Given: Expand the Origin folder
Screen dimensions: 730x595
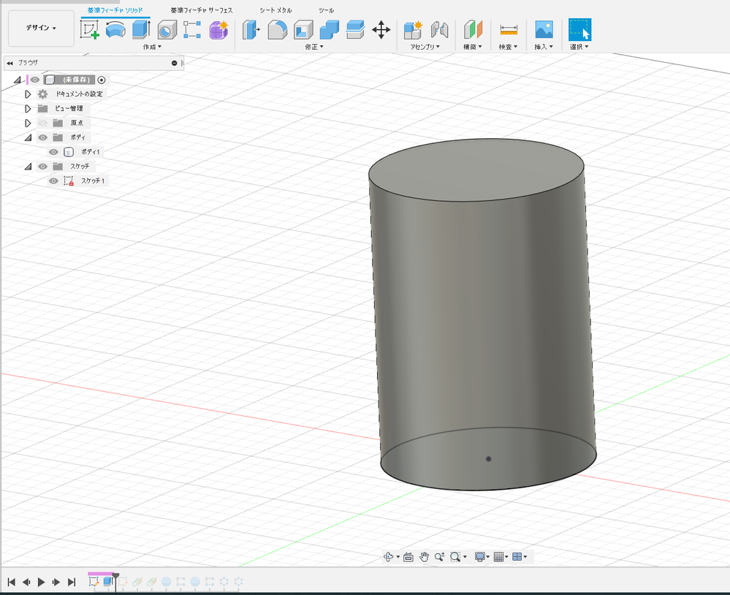Looking at the screenshot, I should pos(28,123).
